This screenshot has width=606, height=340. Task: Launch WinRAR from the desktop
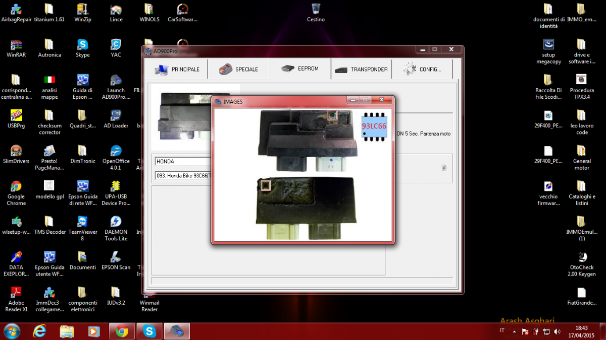[x=16, y=48]
